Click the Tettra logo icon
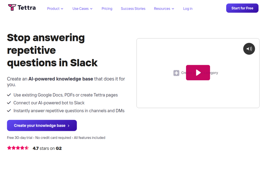 pos(12,7)
